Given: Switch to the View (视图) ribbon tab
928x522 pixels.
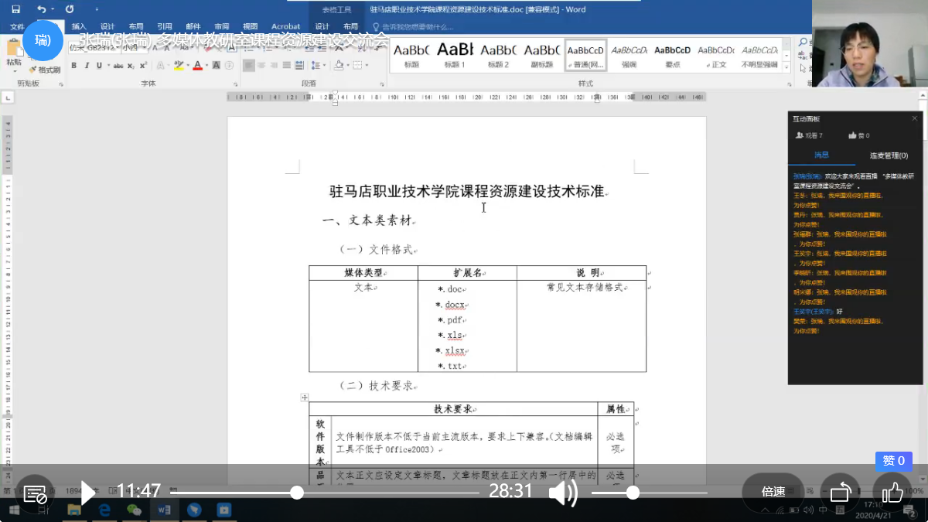Looking at the screenshot, I should pyautogui.click(x=250, y=27).
